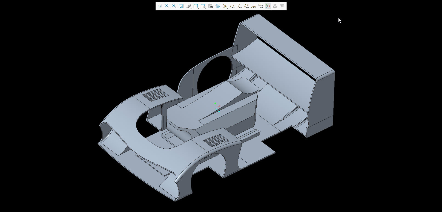Activate the Zoom In tool
442x212 pixels.
(x=167, y=6)
